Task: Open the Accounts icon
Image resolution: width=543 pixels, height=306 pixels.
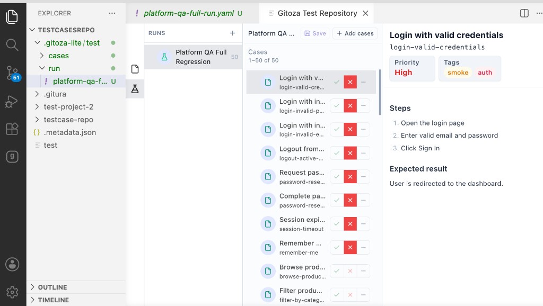Action: pos(12,265)
